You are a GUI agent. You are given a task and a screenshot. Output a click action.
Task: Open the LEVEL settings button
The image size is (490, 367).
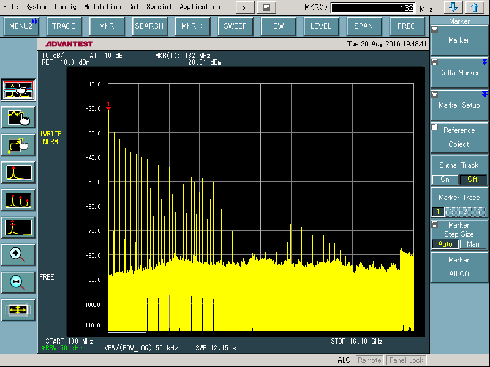coord(321,26)
